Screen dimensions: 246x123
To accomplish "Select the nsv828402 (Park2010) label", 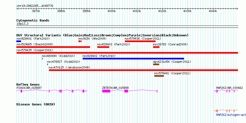I will pos(99,56).
